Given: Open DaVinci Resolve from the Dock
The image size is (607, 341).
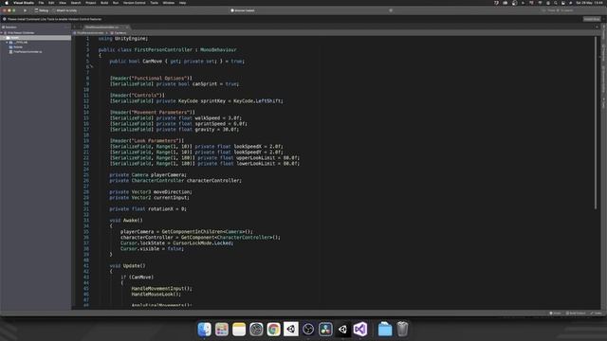Looking at the screenshot, I should click(x=325, y=330).
